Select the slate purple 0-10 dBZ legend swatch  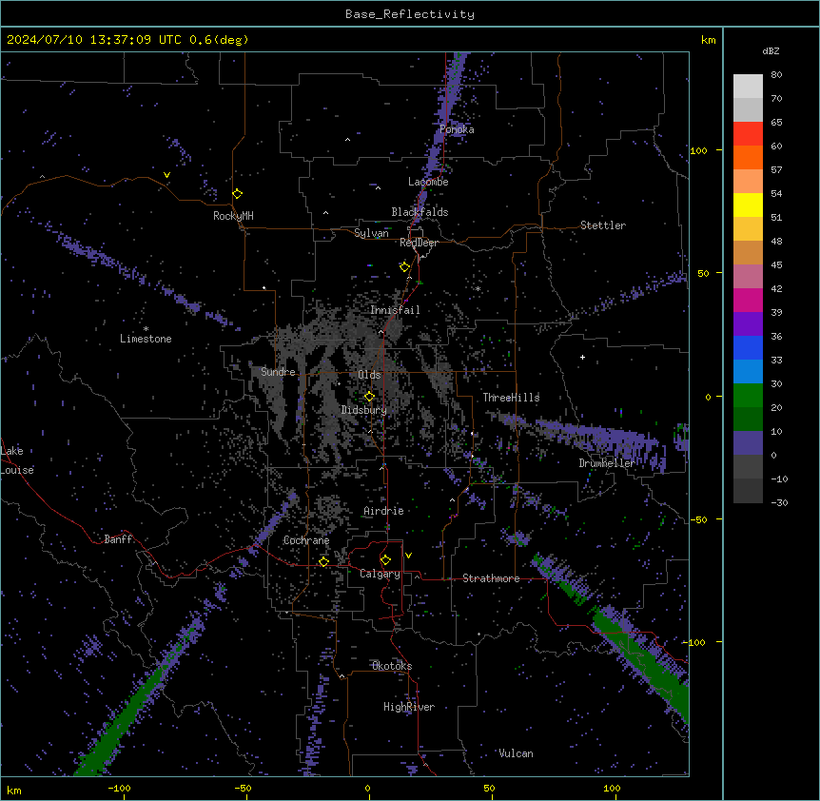point(748,443)
